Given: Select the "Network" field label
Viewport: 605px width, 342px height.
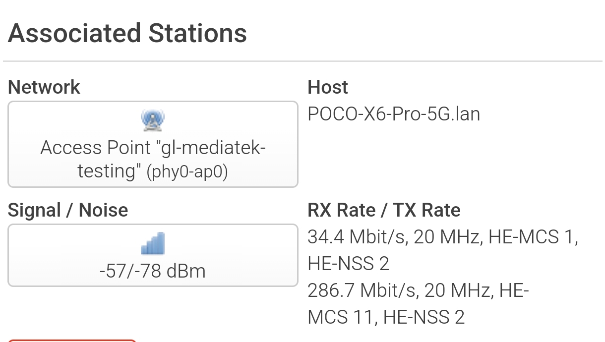Looking at the screenshot, I should (44, 87).
